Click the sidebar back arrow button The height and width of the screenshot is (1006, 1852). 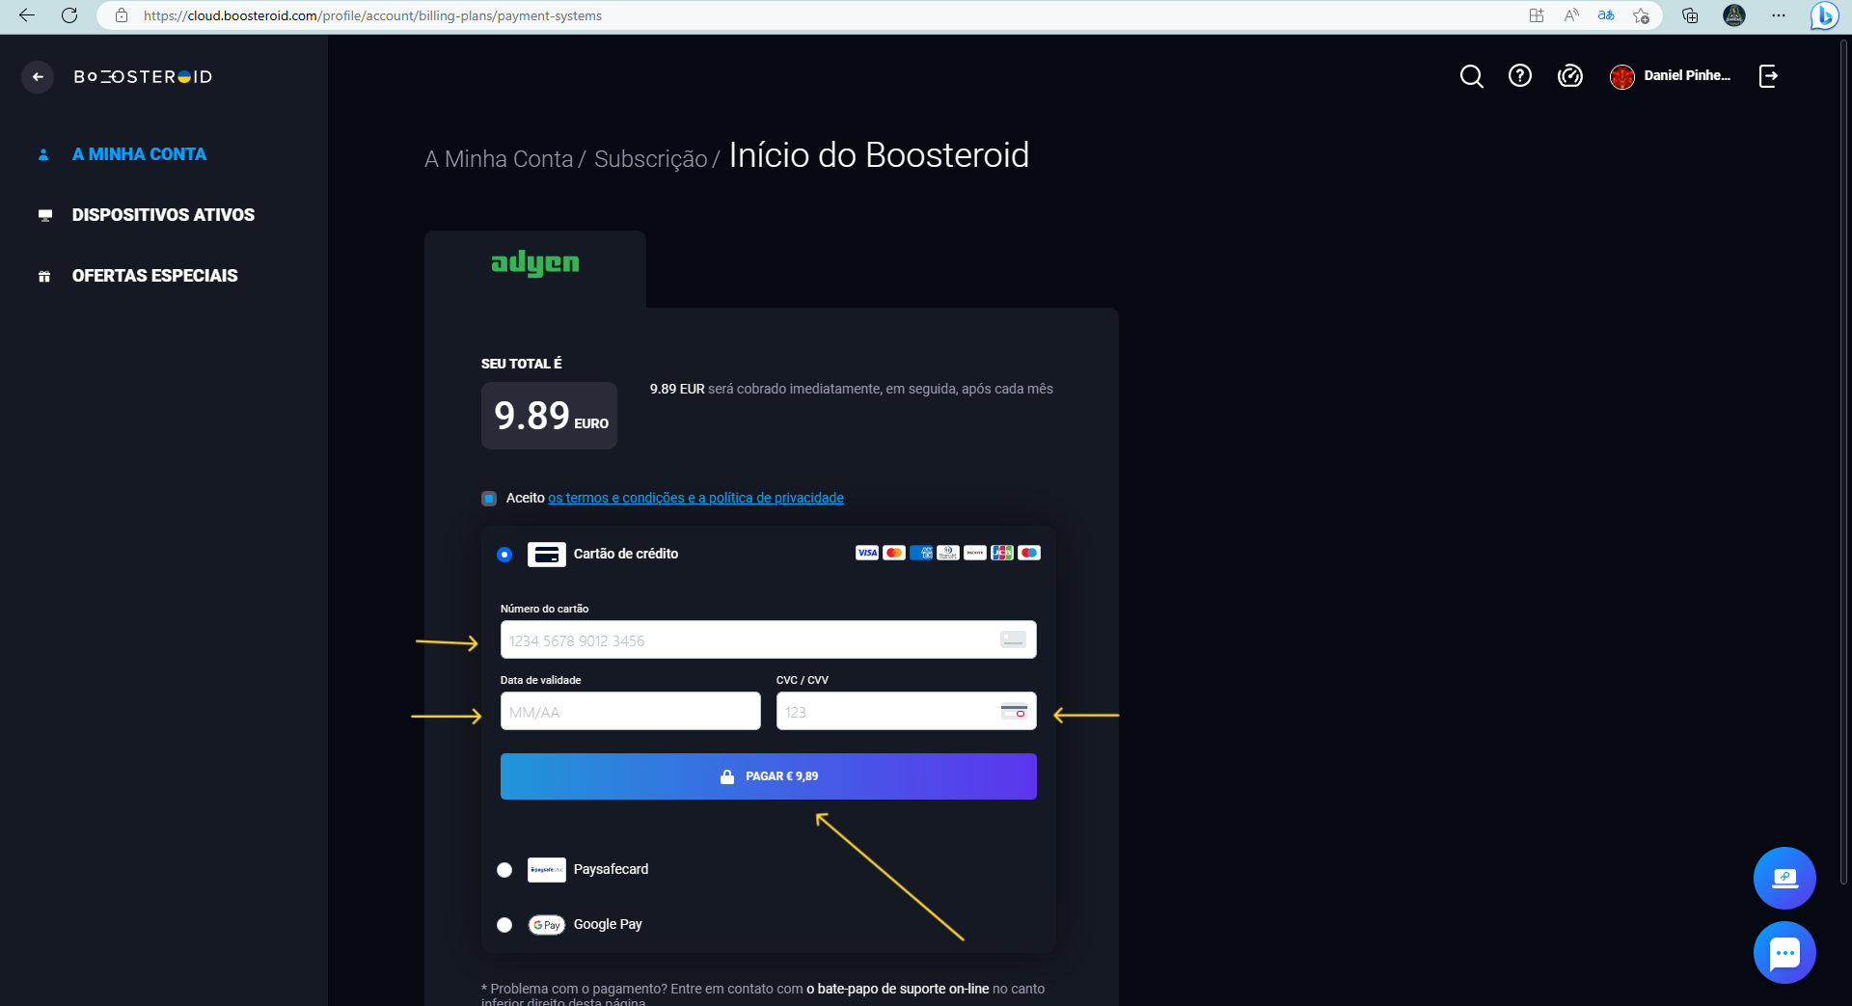(x=38, y=76)
